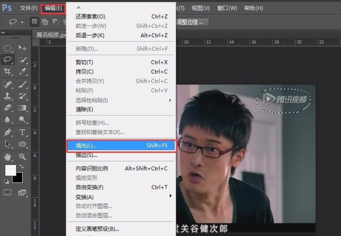Select the Horizontal Type tool
Image resolution: width=341 pixels, height=236 pixels.
click(22, 132)
